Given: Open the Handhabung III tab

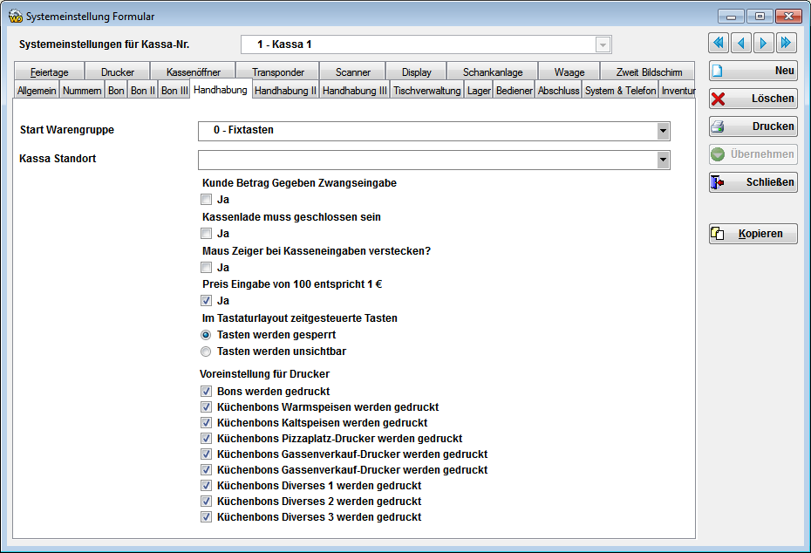Looking at the screenshot, I should pos(355,91).
